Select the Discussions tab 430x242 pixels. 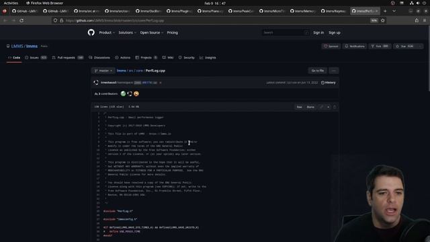tap(99, 58)
